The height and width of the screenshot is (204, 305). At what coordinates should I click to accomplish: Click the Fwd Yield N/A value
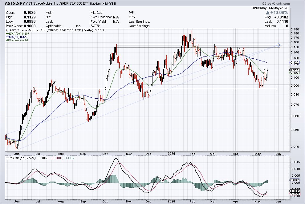click(116, 22)
